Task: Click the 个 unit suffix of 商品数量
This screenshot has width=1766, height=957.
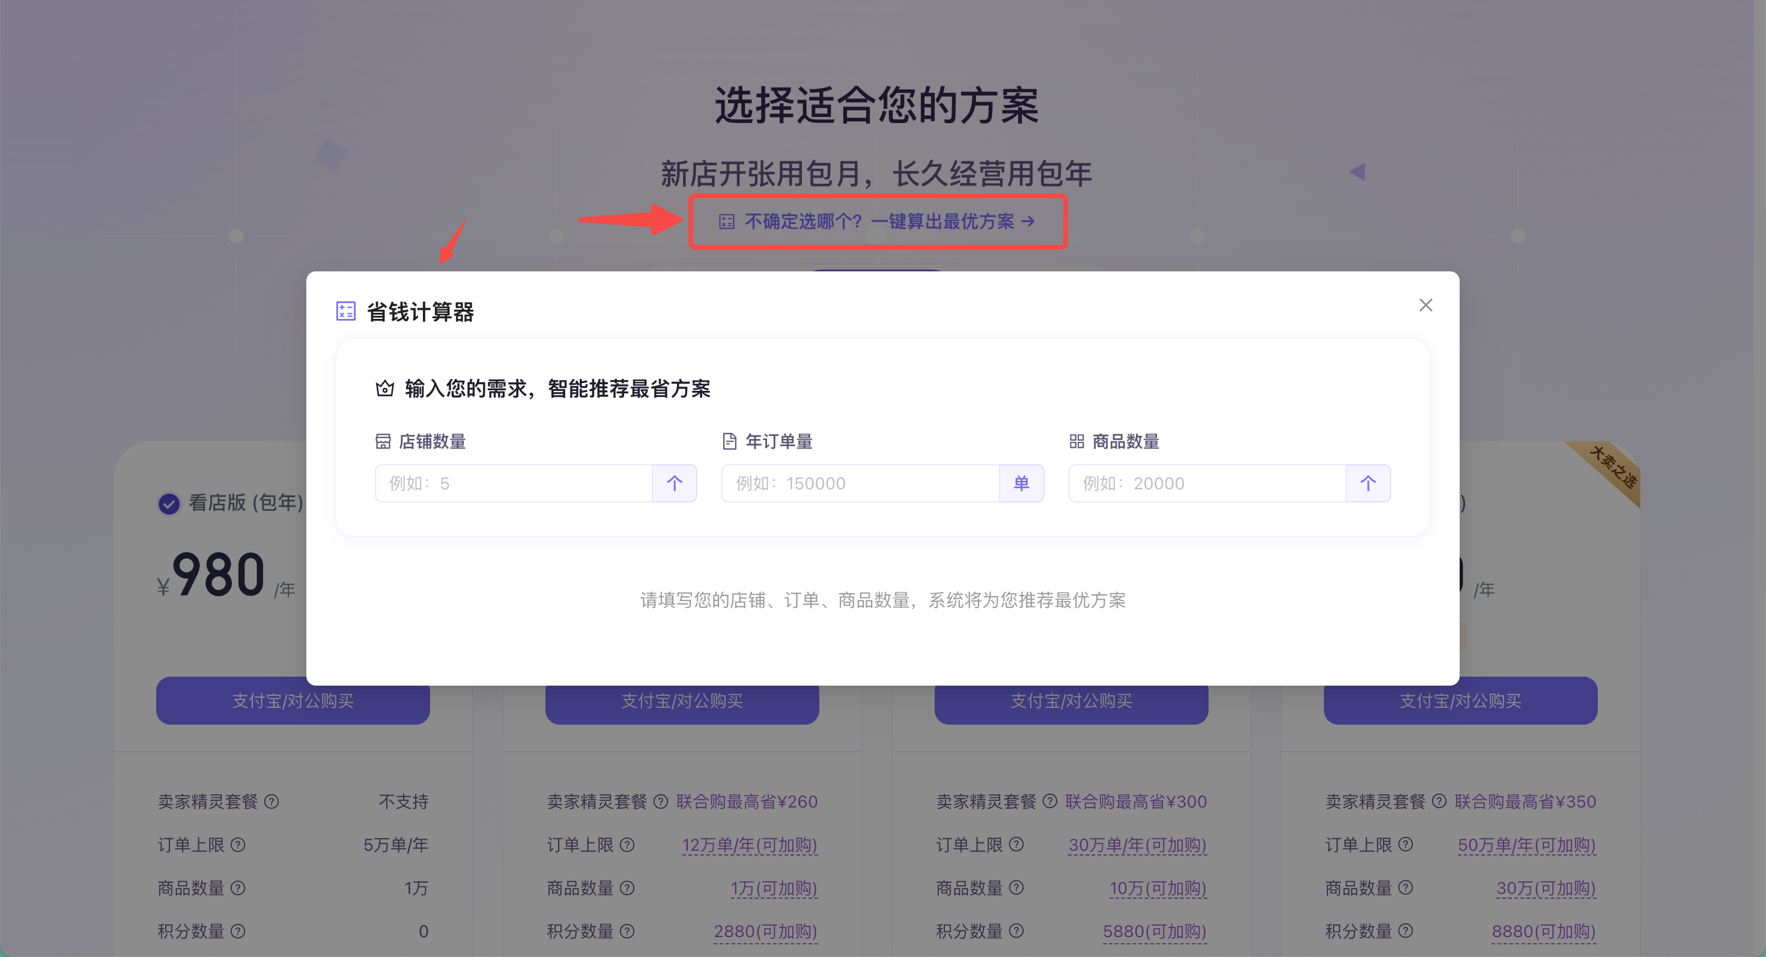Action: click(1368, 483)
